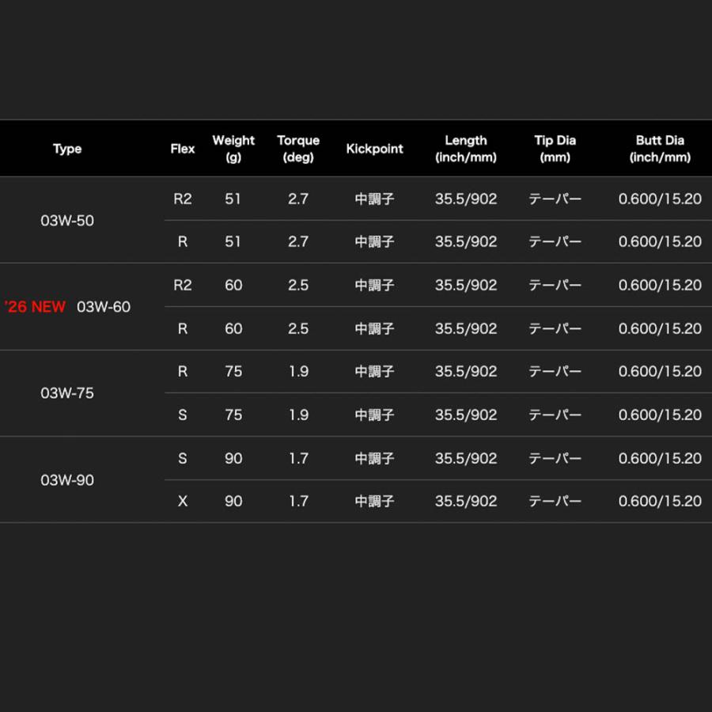Select the R flex cell for 03W-60
Viewport: 712px width, 712px height.
tap(183, 329)
